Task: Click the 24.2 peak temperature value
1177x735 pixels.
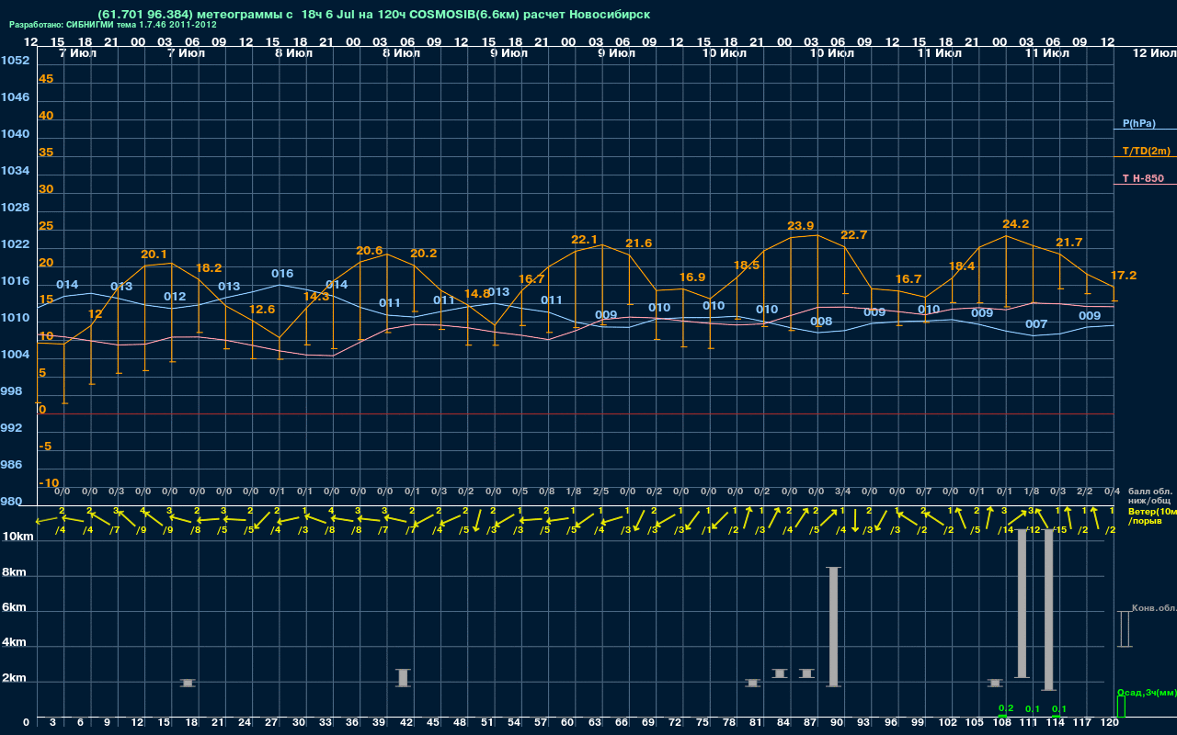Action: [x=1015, y=223]
